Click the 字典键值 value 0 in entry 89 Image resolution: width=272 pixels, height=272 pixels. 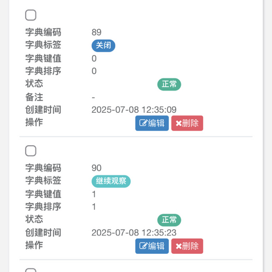(94, 58)
